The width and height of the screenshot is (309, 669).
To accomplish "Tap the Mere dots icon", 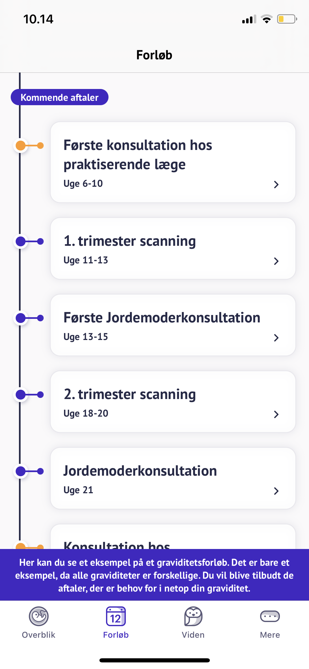I will tap(270, 616).
